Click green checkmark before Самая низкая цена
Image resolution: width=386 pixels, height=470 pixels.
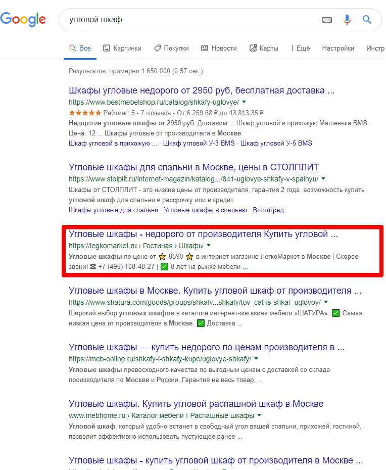[336, 313]
